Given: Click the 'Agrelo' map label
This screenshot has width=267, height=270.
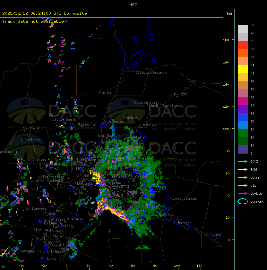Looking at the screenshot, I should (78, 193).
